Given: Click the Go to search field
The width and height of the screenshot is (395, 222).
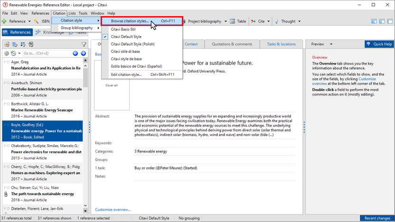Looking at the screenshot, I should [x=47, y=53].
